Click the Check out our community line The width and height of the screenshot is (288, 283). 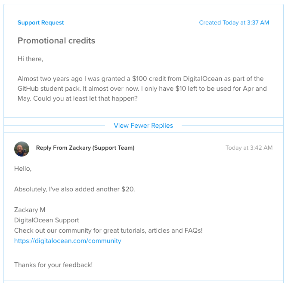[x=108, y=231]
